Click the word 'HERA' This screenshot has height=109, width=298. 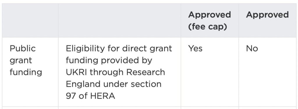click(x=103, y=96)
